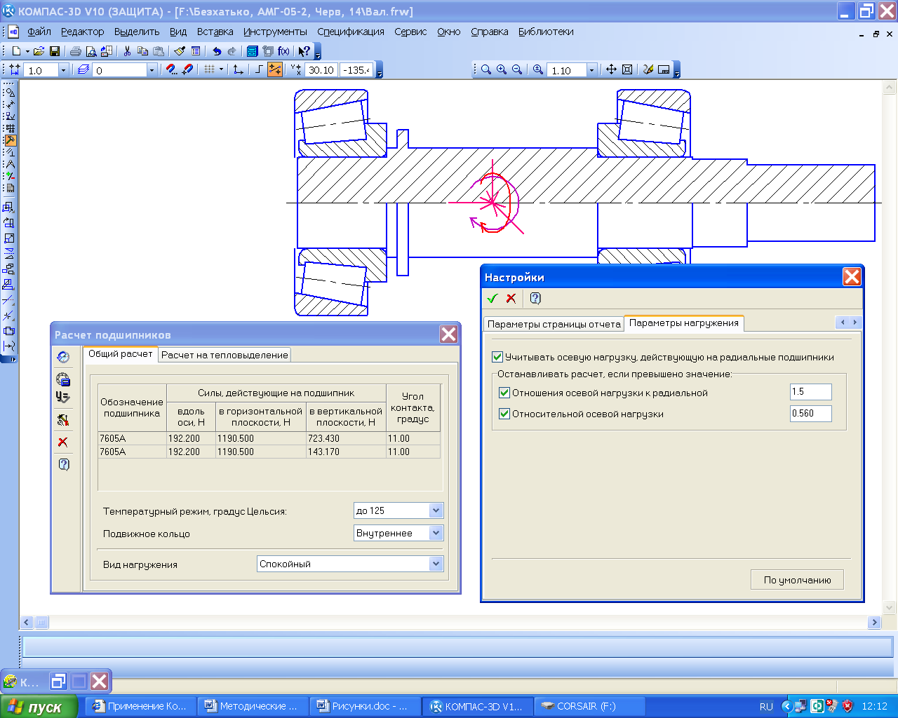Copy selection with the copy icon
Image resolution: width=898 pixels, height=718 pixels.
pyautogui.click(x=142, y=51)
